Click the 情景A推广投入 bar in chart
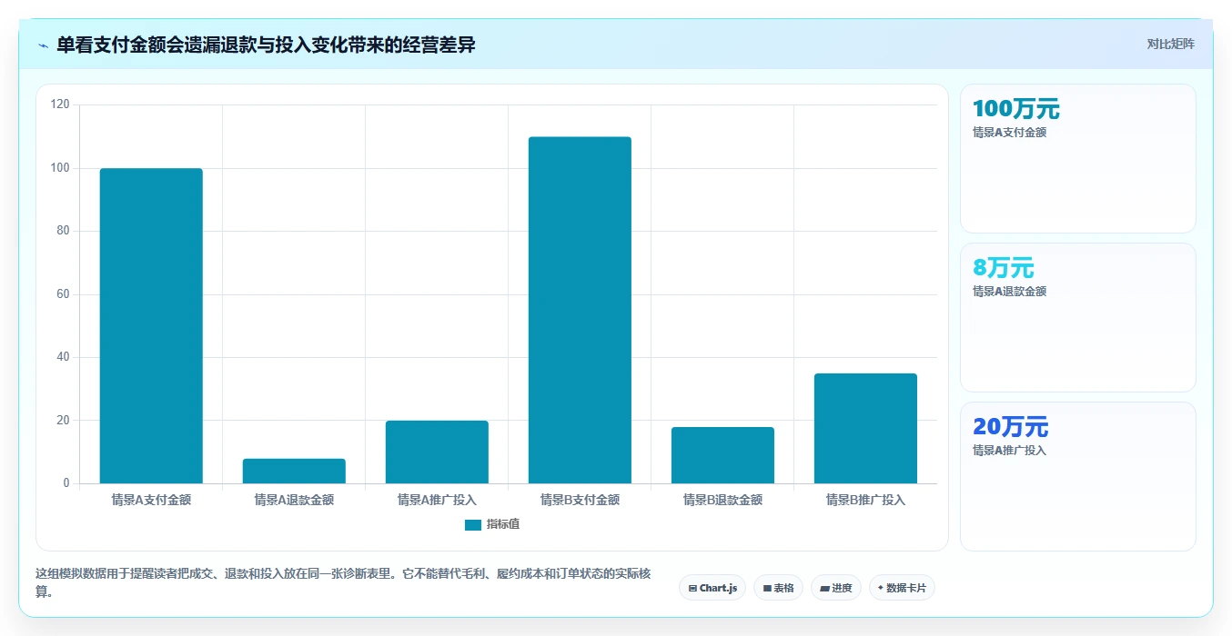The height and width of the screenshot is (636, 1232). tap(437, 452)
